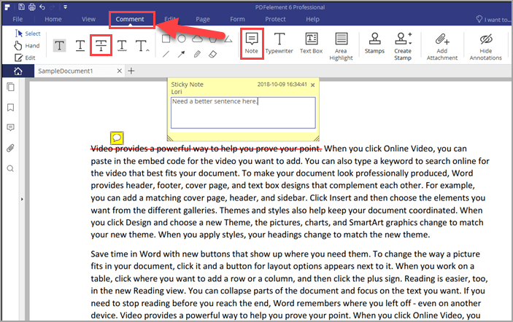Viewport: 513px width, 322px height.
Task: Select the Cloud shape tool
Action: click(x=197, y=39)
